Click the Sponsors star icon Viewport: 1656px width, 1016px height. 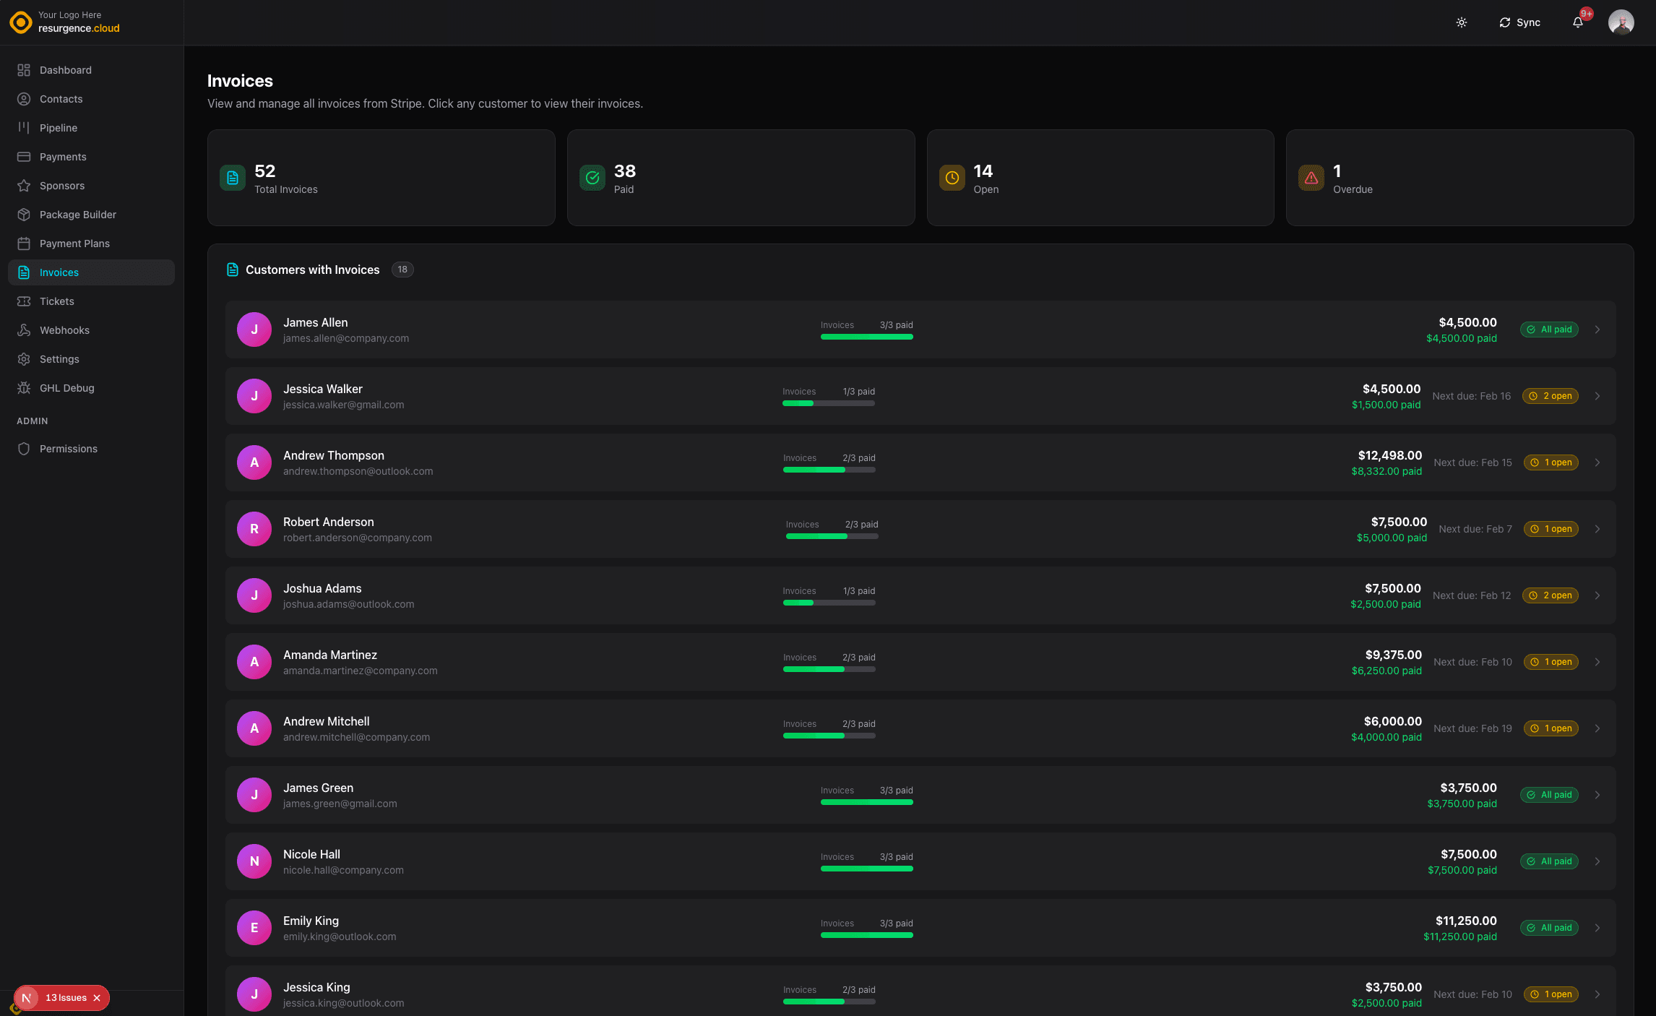tap(25, 186)
